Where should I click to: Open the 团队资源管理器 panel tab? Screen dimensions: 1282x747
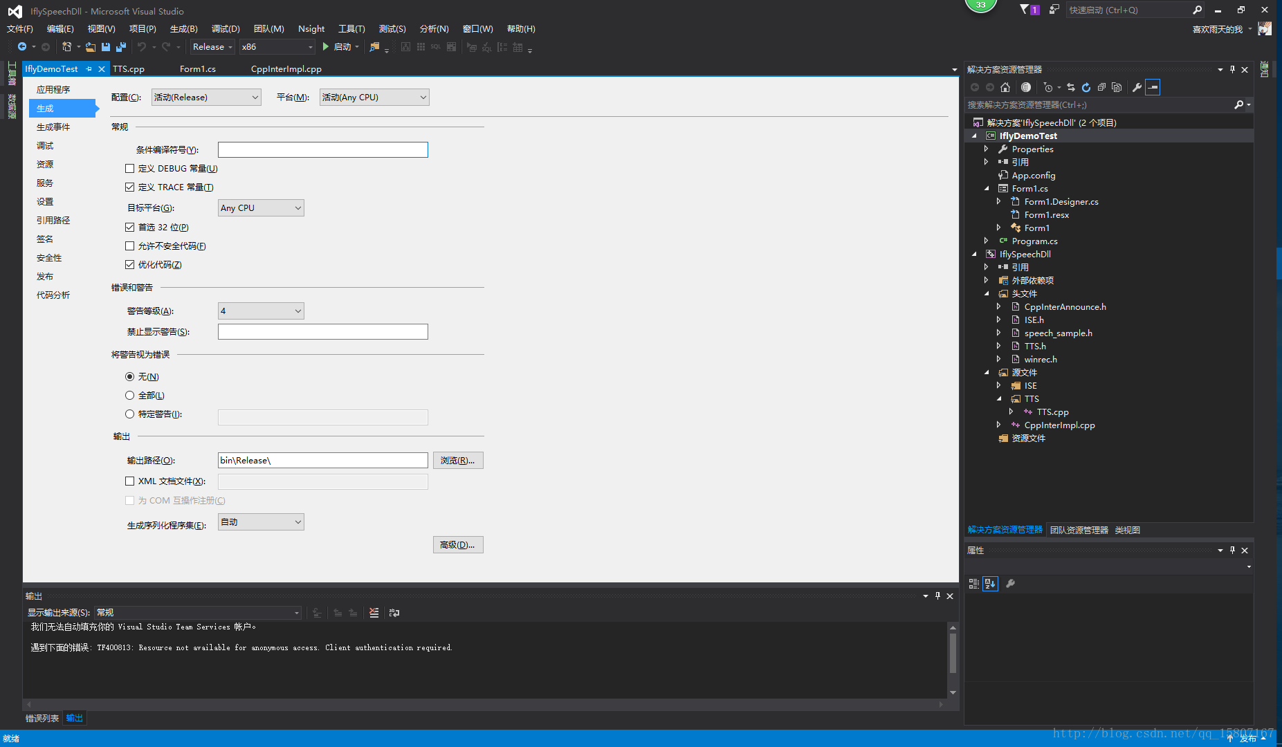click(x=1079, y=531)
